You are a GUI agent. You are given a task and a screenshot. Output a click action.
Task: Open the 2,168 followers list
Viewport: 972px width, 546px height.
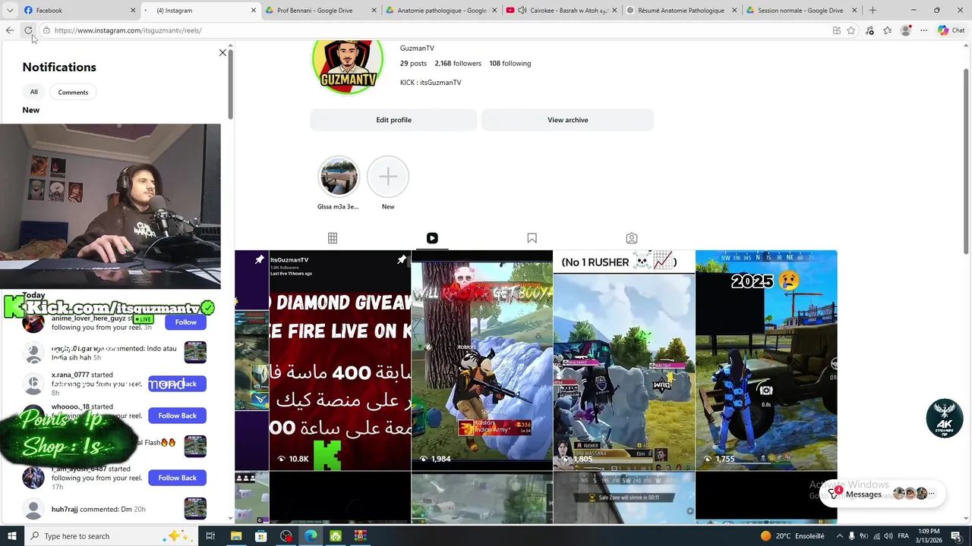point(458,64)
